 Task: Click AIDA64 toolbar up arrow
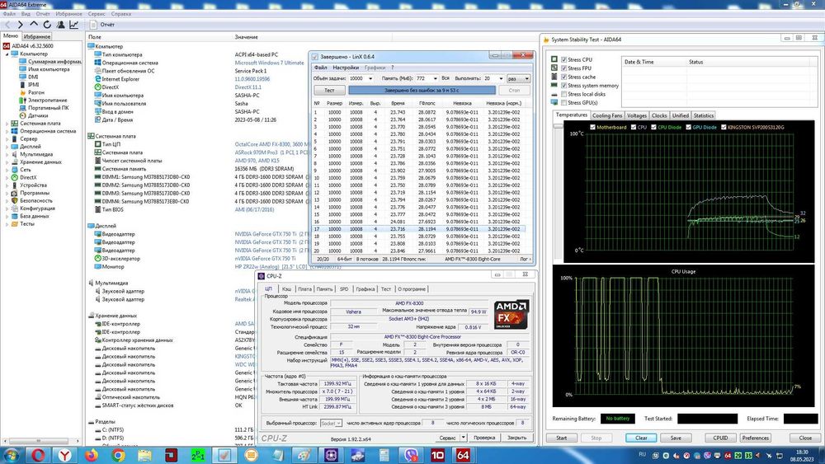(x=34, y=24)
